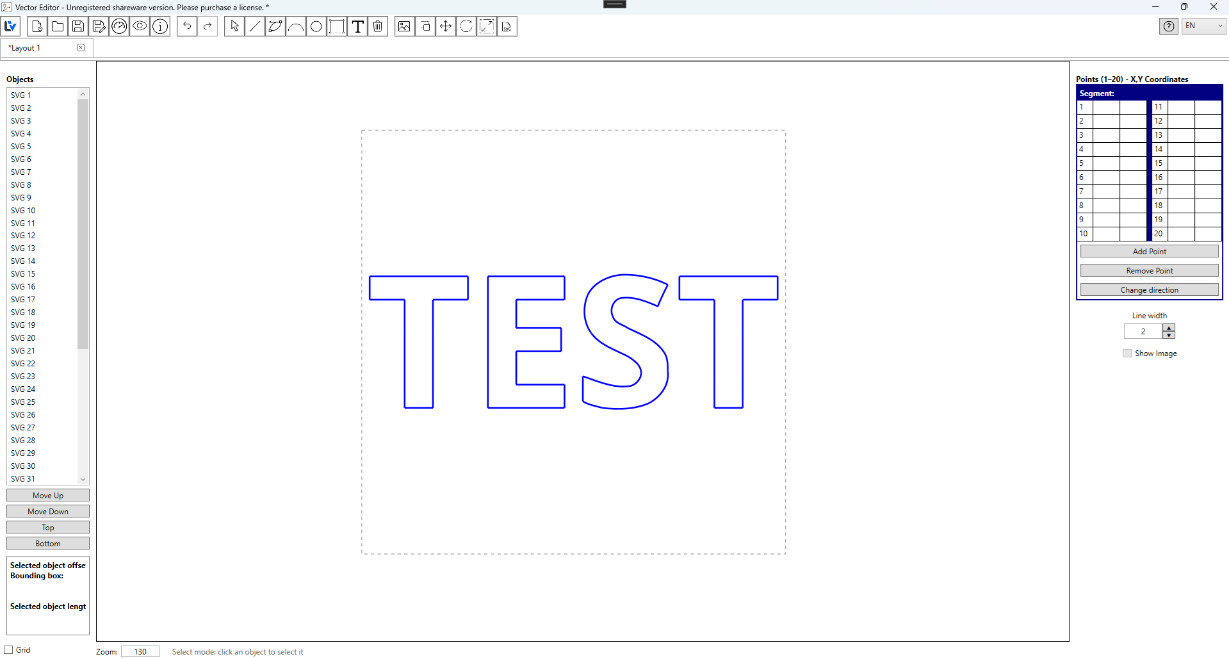Select the Scale resize tool
Screen dimensions: 1229x659
coord(487,26)
